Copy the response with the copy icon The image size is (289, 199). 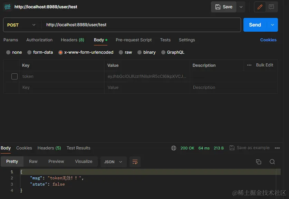259,162
